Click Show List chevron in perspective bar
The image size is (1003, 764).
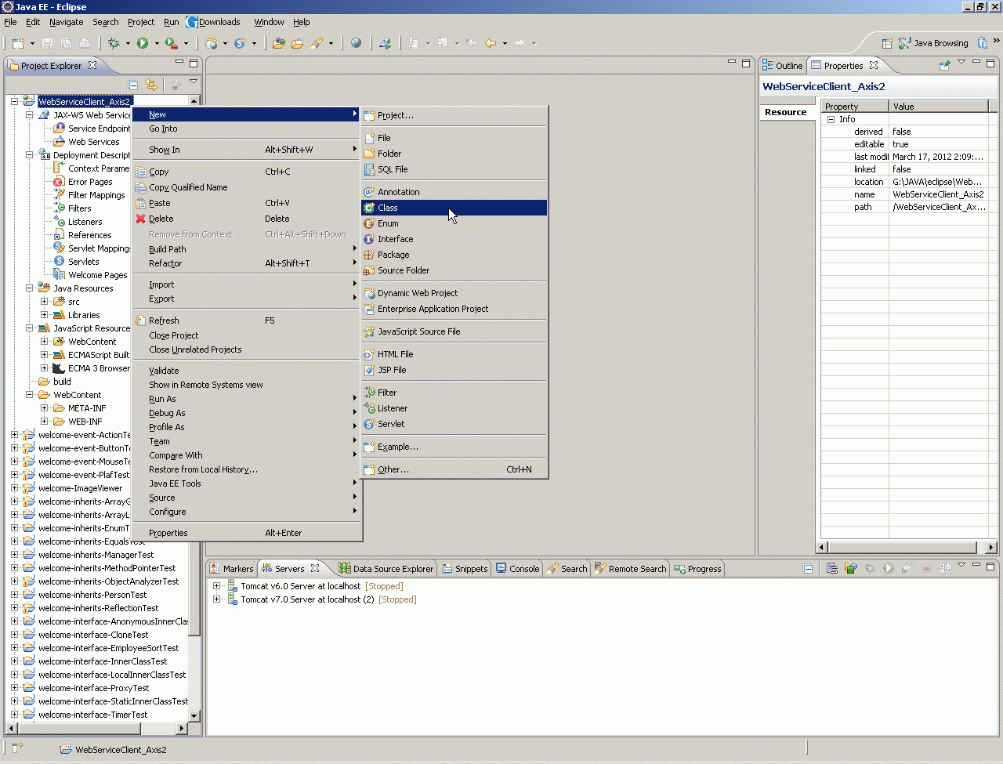pyautogui.click(x=997, y=40)
